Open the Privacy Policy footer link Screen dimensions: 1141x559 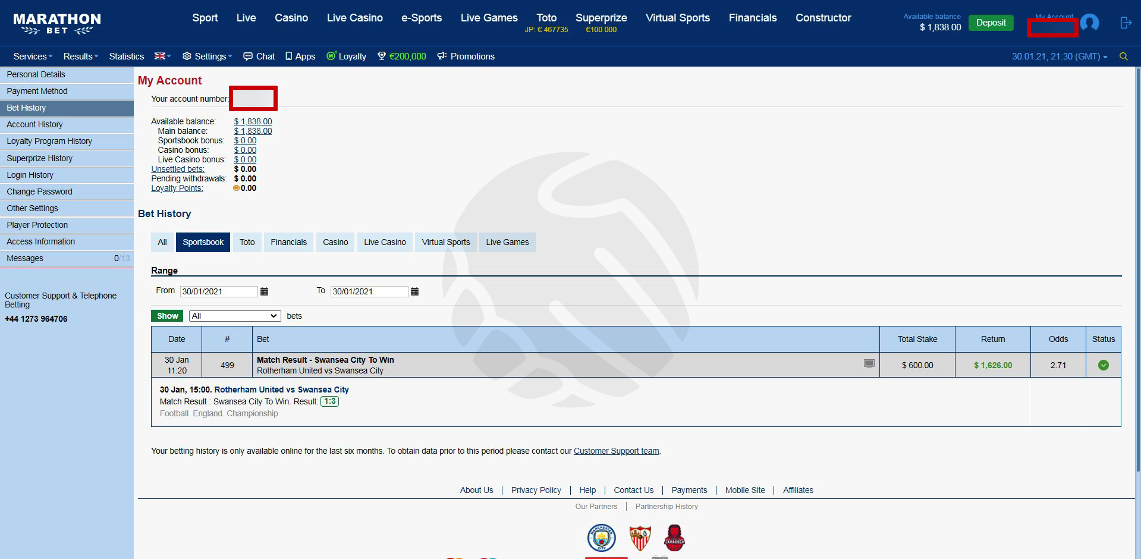536,490
